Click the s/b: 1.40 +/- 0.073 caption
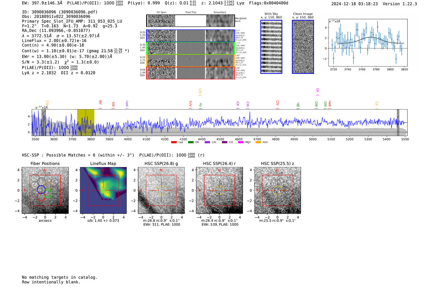 click(103, 221)
